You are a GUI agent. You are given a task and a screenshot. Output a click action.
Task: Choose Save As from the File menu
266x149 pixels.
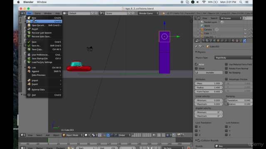pos(44,46)
